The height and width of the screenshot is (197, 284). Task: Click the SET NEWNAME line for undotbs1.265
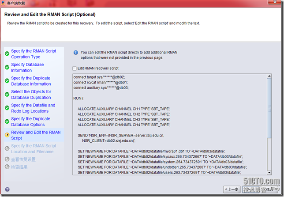pos(162,167)
